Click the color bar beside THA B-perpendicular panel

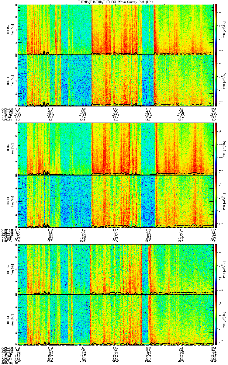point(216,30)
